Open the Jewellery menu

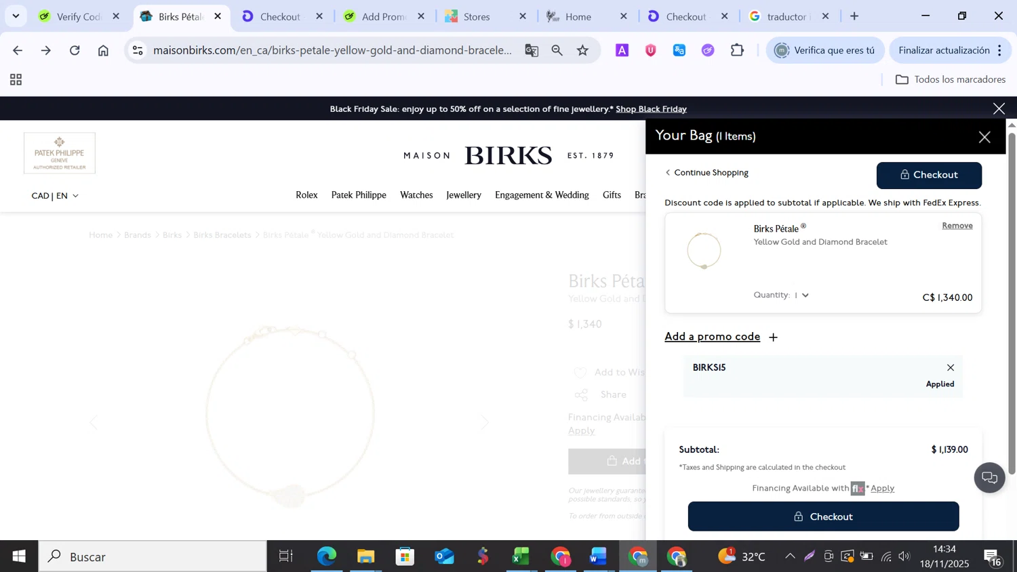tap(464, 195)
